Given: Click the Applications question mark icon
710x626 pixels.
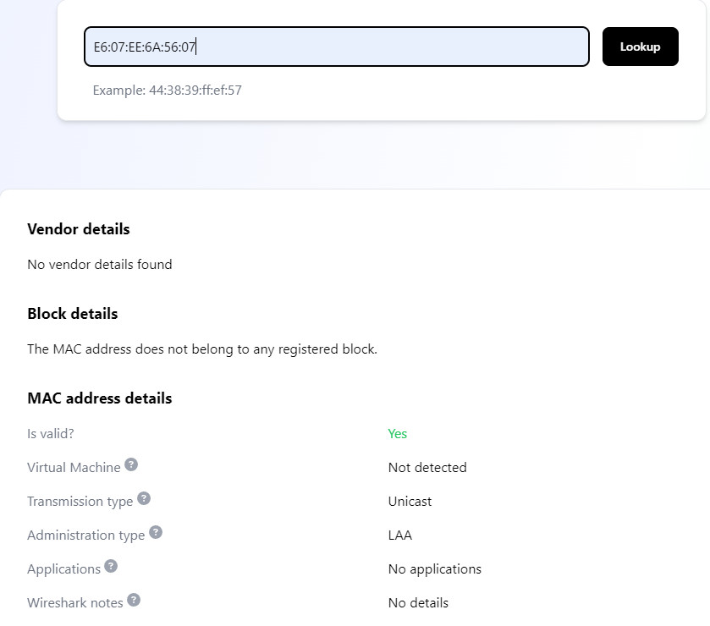Looking at the screenshot, I should 111,566.
